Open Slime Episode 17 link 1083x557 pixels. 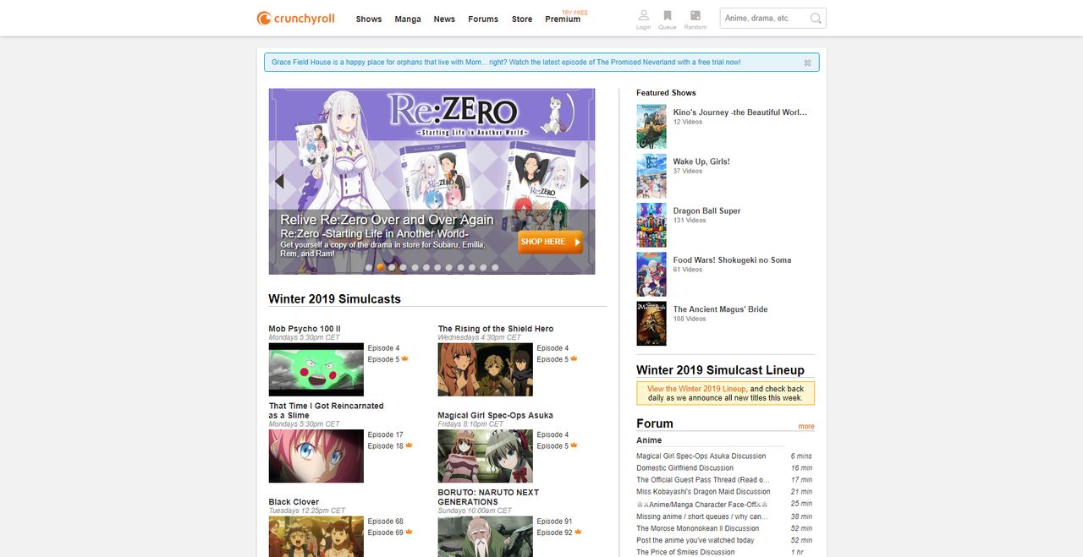386,434
